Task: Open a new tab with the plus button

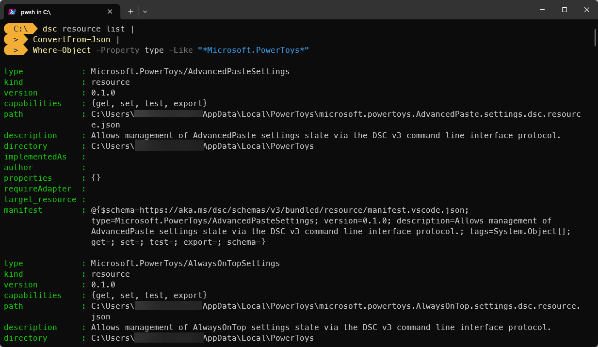Action: [x=130, y=11]
